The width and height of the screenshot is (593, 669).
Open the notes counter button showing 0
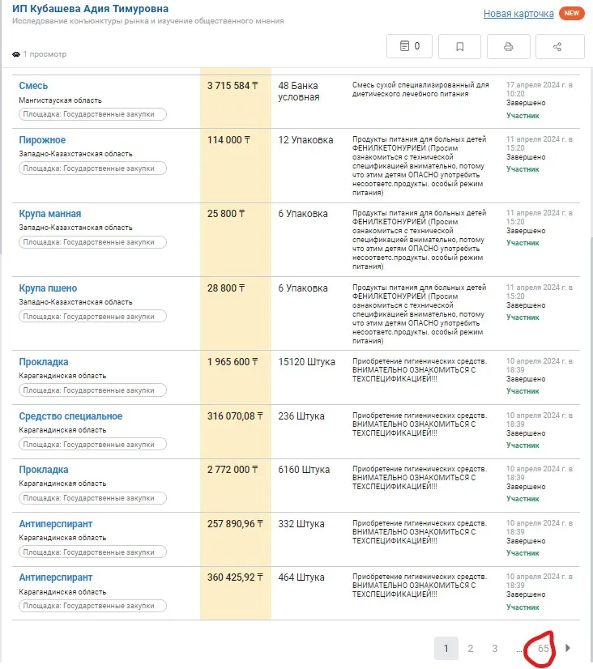(x=409, y=46)
